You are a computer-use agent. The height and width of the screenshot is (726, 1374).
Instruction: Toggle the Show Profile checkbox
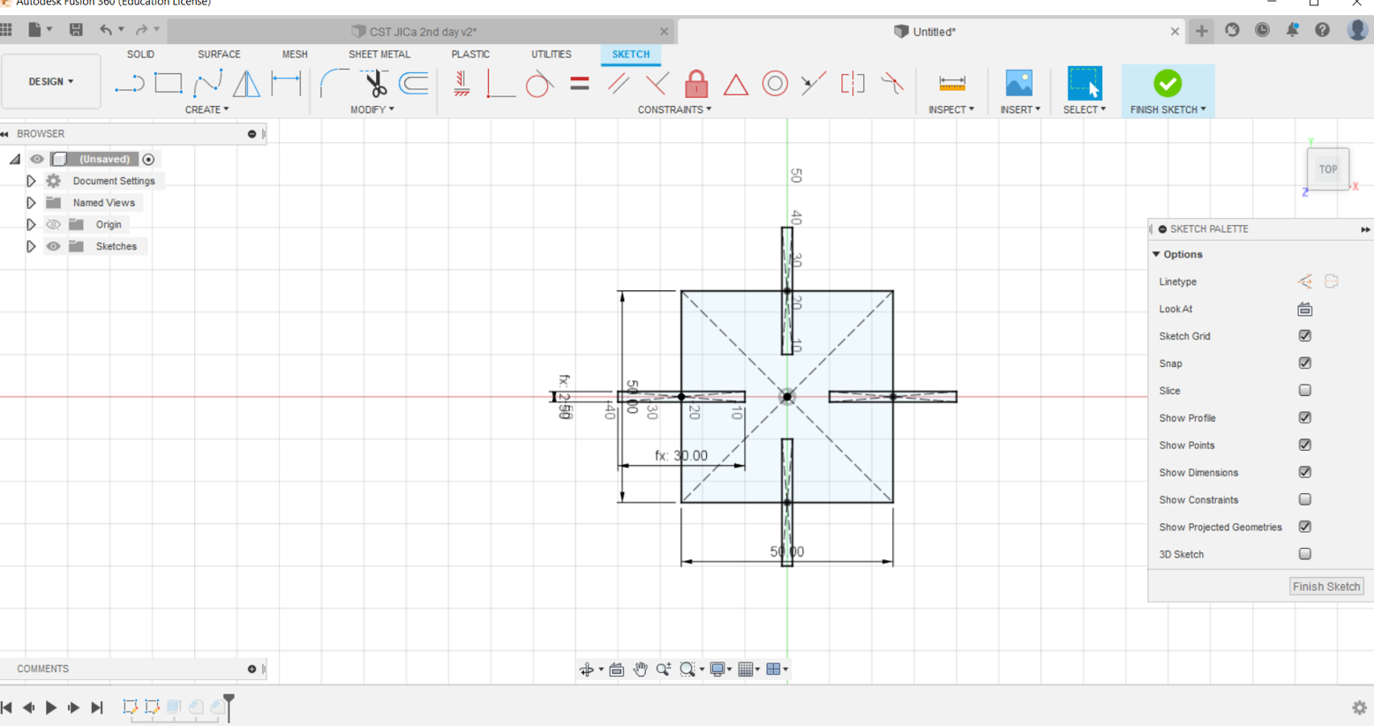(x=1304, y=418)
